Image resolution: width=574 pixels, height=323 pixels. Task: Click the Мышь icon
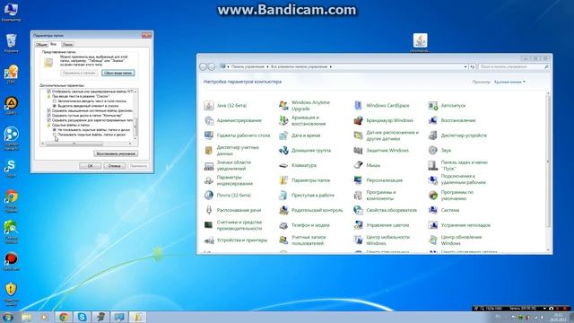click(x=359, y=165)
